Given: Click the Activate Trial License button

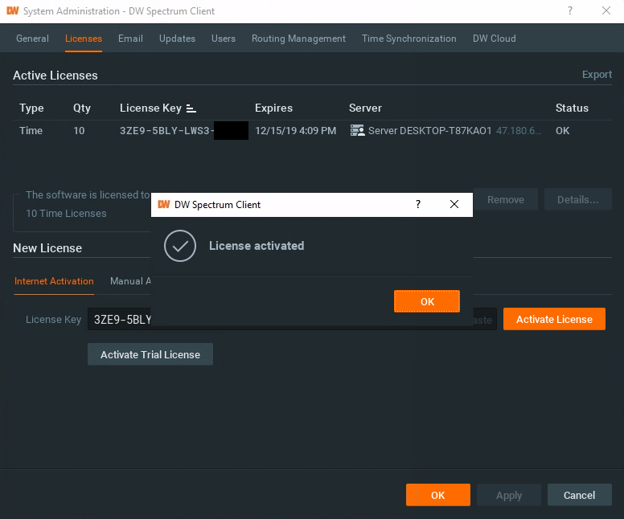Looking at the screenshot, I should coord(150,354).
